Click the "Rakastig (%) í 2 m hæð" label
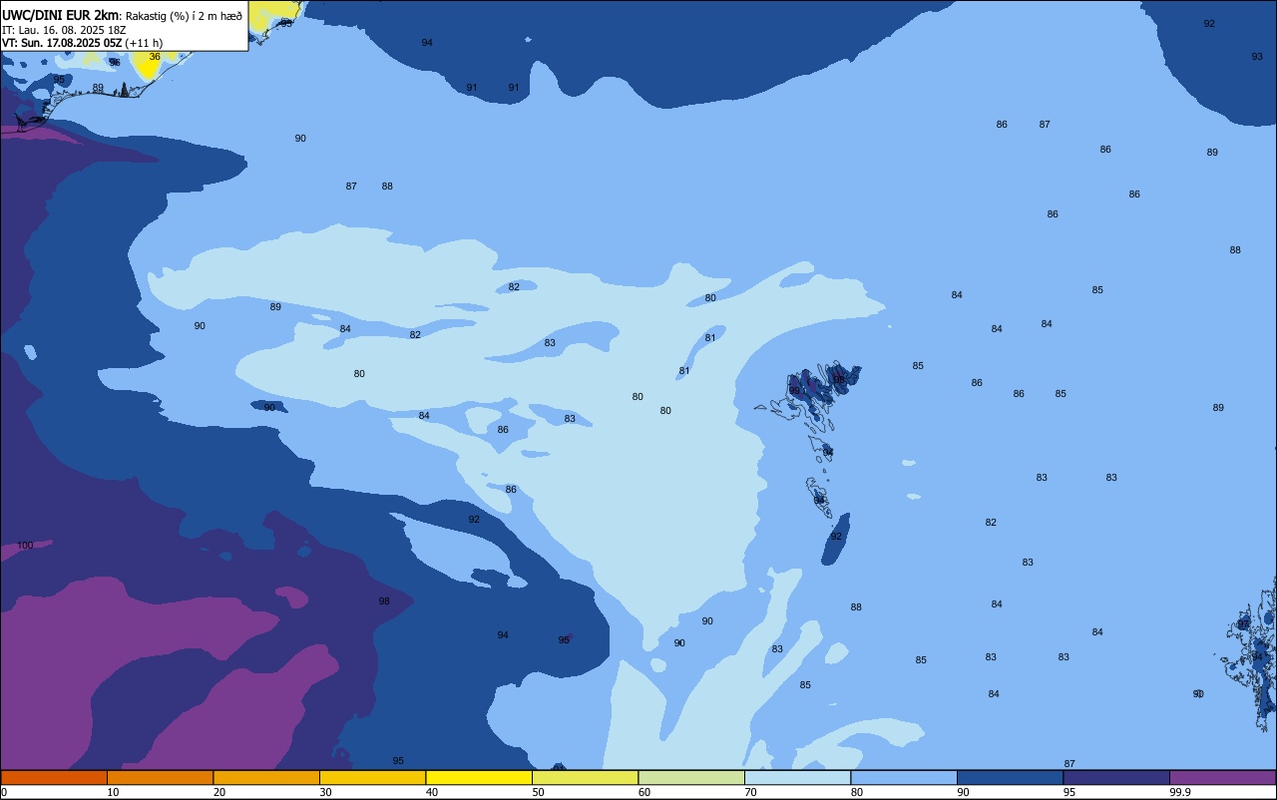 (x=184, y=16)
